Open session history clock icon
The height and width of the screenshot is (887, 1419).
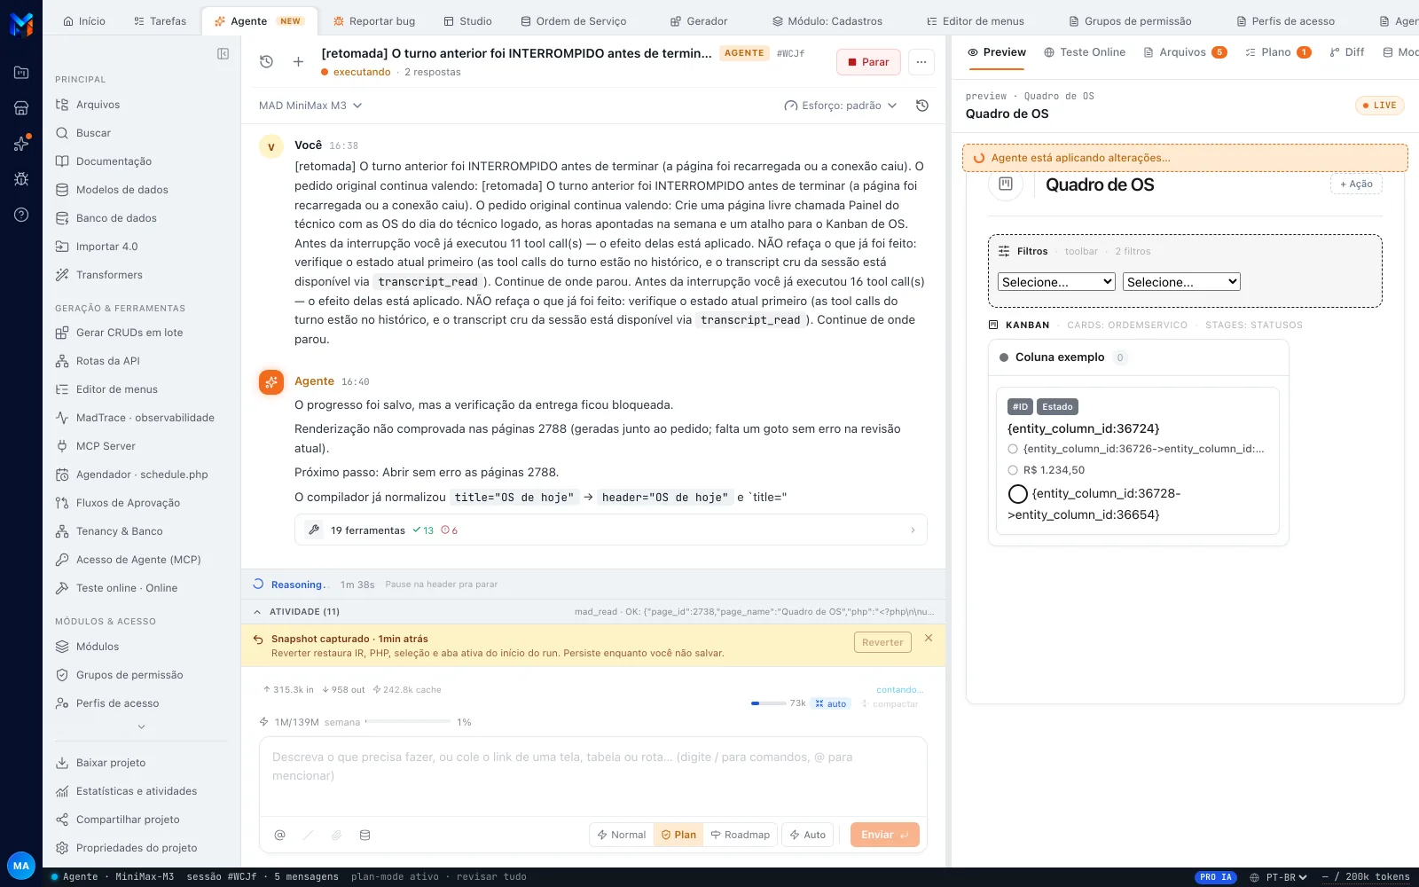266,61
